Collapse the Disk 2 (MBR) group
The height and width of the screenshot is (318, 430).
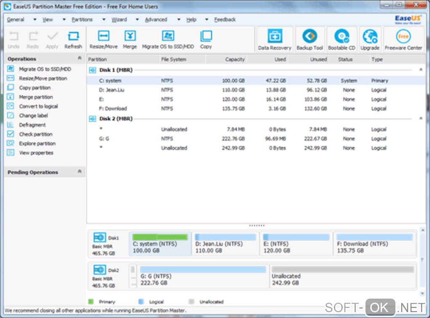pos(421,118)
